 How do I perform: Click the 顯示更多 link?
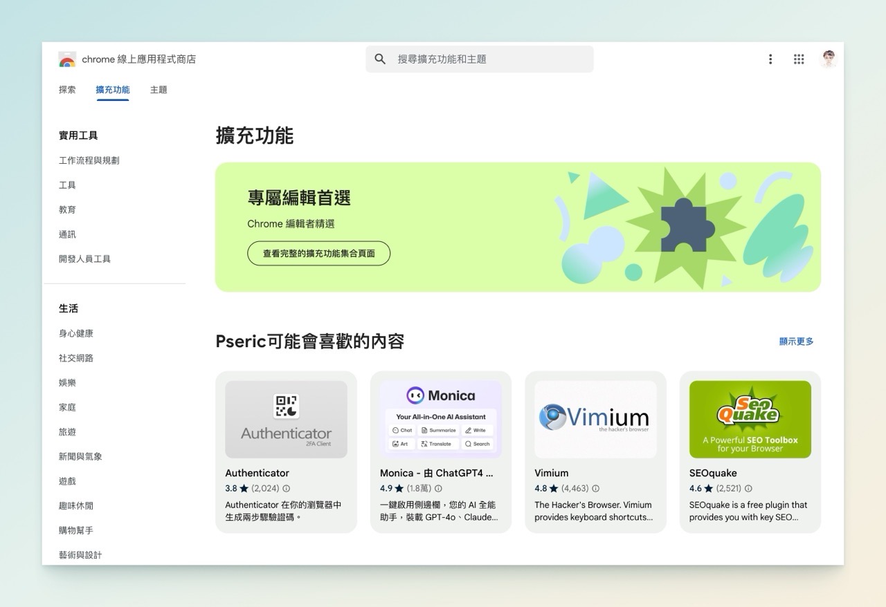pos(797,342)
